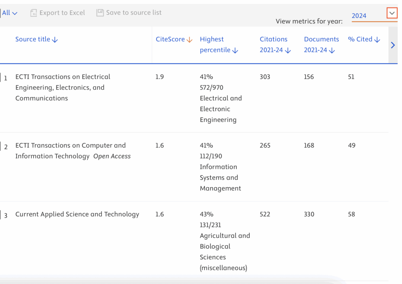This screenshot has height=284, width=402.
Task: Click the View metrics for year label
Action: 309,21
